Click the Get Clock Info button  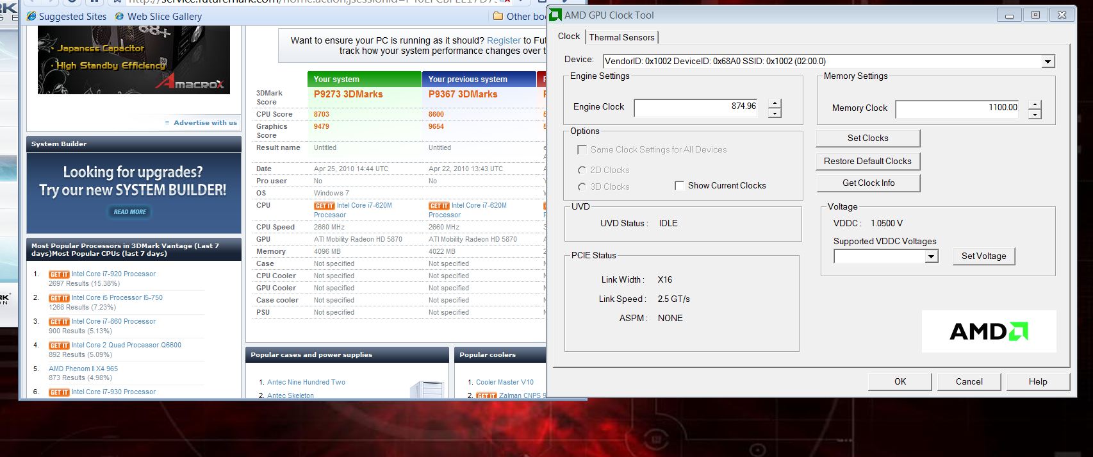[x=868, y=183]
